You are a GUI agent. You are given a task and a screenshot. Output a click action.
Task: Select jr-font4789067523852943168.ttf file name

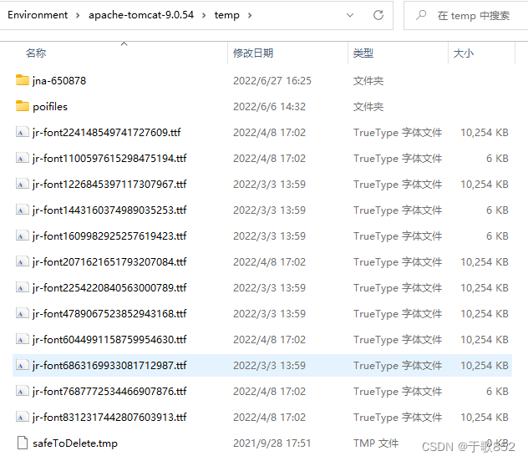(x=109, y=314)
